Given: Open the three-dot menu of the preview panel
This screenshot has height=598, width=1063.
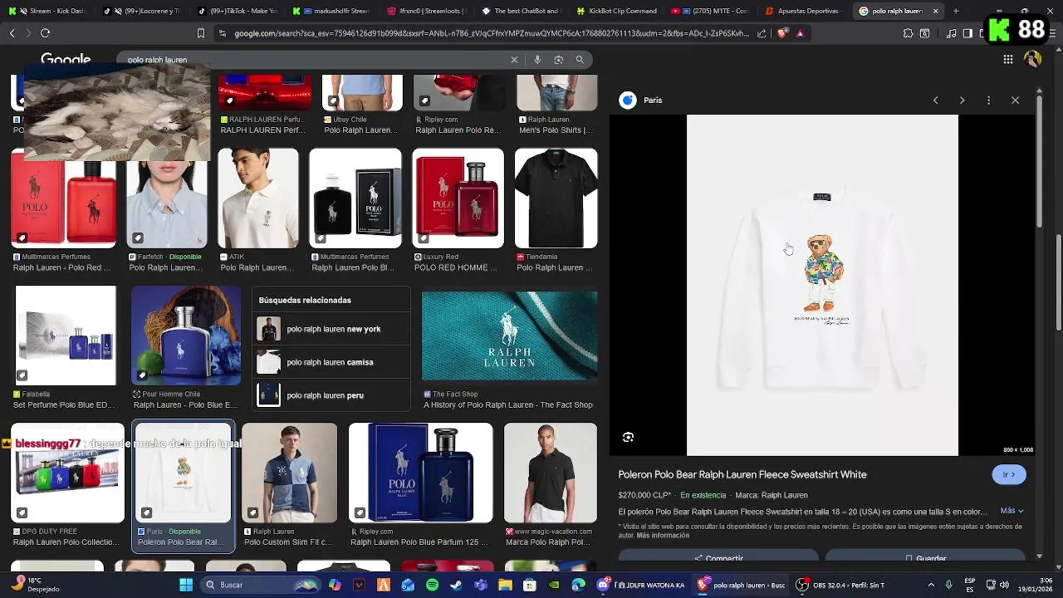Looking at the screenshot, I should point(988,100).
